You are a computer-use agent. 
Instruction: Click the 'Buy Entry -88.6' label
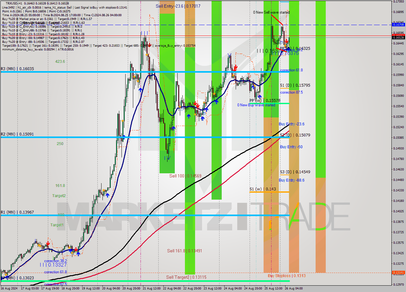coord(291,180)
